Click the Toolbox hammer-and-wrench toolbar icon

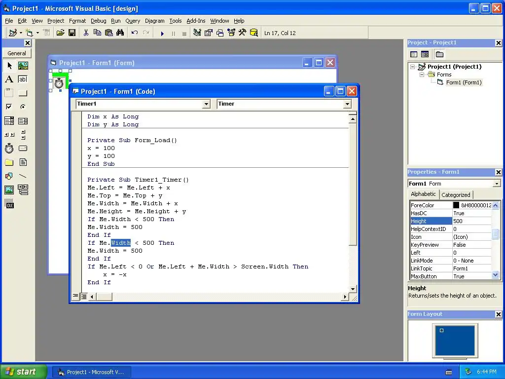243,33
